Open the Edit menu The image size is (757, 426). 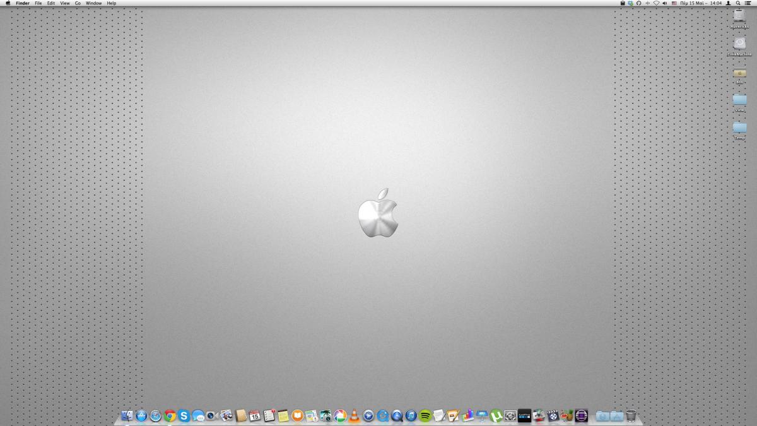[51, 3]
